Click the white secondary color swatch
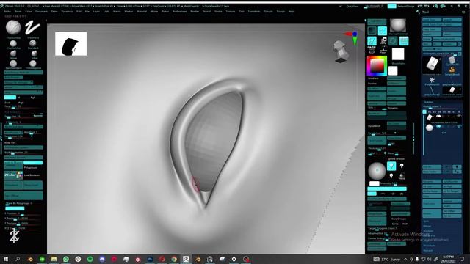The height and width of the screenshot is (264, 470). pos(393,70)
